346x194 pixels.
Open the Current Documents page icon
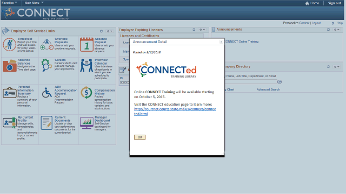46,123
